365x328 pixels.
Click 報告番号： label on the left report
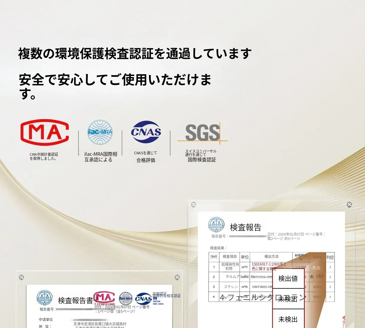48,309
